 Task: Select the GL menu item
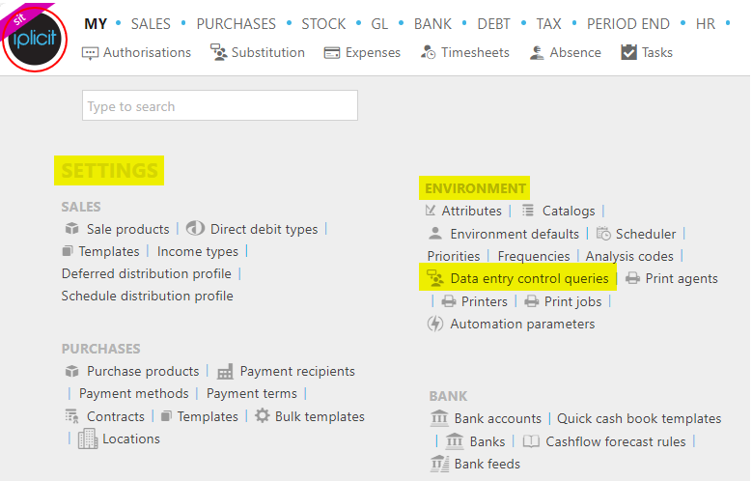click(x=379, y=23)
